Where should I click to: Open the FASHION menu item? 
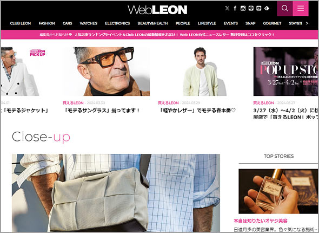point(47,23)
